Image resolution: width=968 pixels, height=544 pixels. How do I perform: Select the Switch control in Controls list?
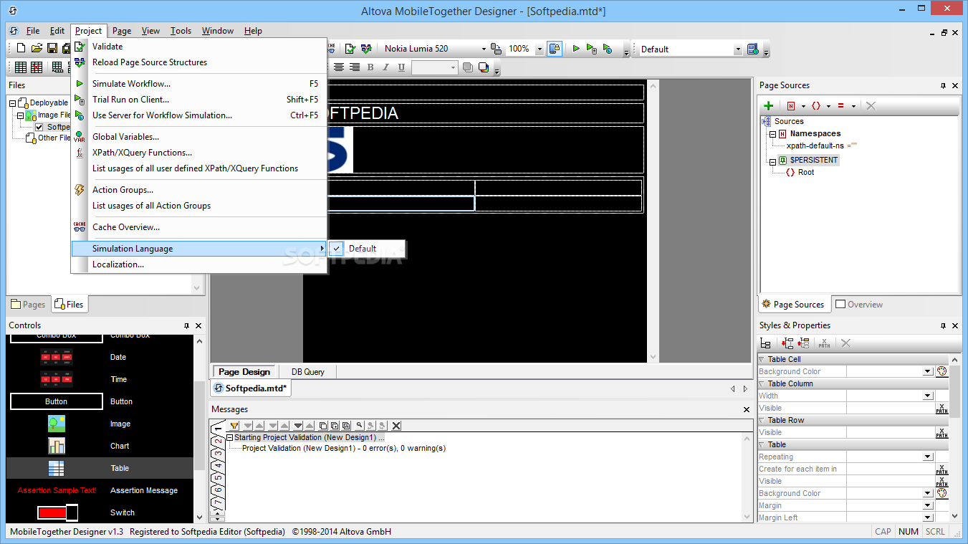pyautogui.click(x=100, y=512)
